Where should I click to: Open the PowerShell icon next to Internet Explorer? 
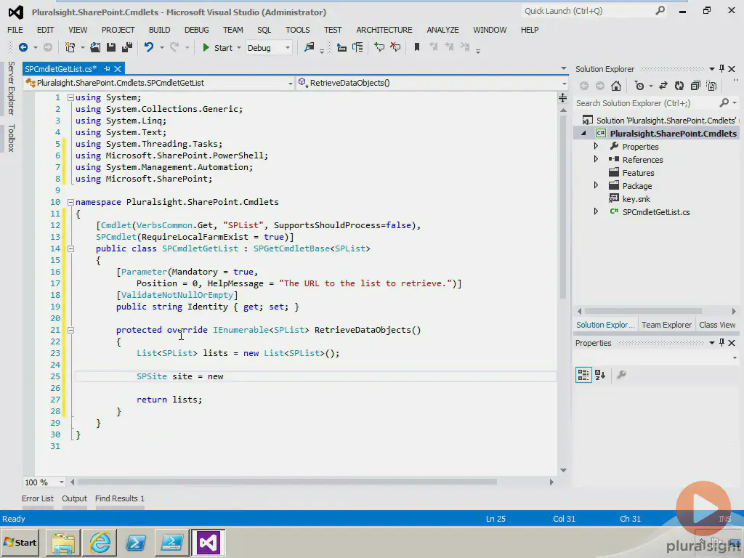pyautogui.click(x=136, y=542)
